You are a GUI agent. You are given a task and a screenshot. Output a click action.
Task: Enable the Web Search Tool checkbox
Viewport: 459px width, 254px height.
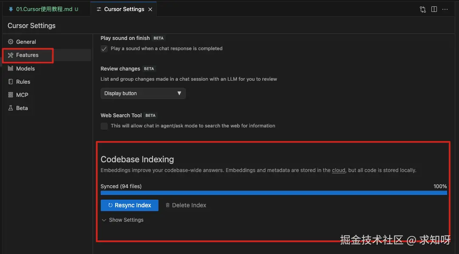coord(104,126)
